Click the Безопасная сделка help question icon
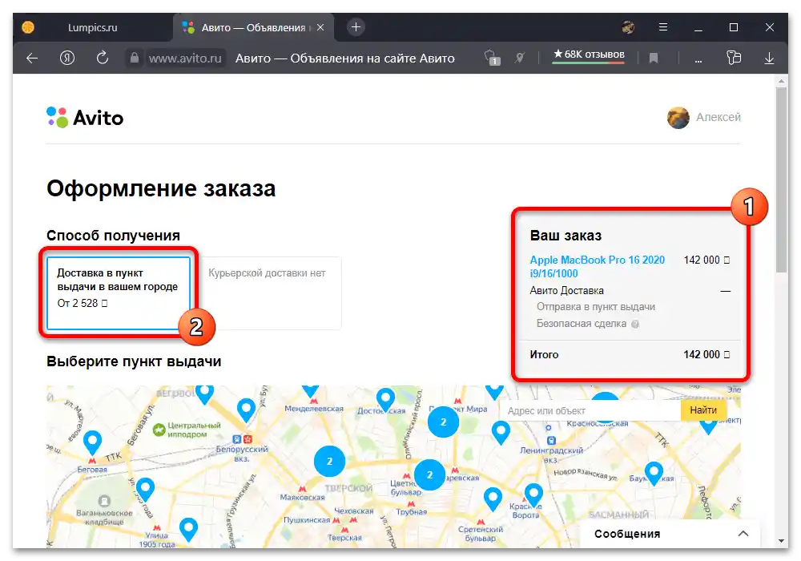 point(635,324)
